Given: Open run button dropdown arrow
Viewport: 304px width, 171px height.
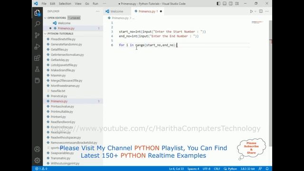Looking at the screenshot, I should [256, 11].
